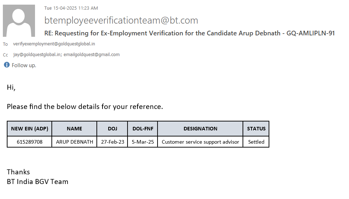This screenshot has width=349, height=199.
Task: Click the sender's profile avatar picture
Action: 19,21
